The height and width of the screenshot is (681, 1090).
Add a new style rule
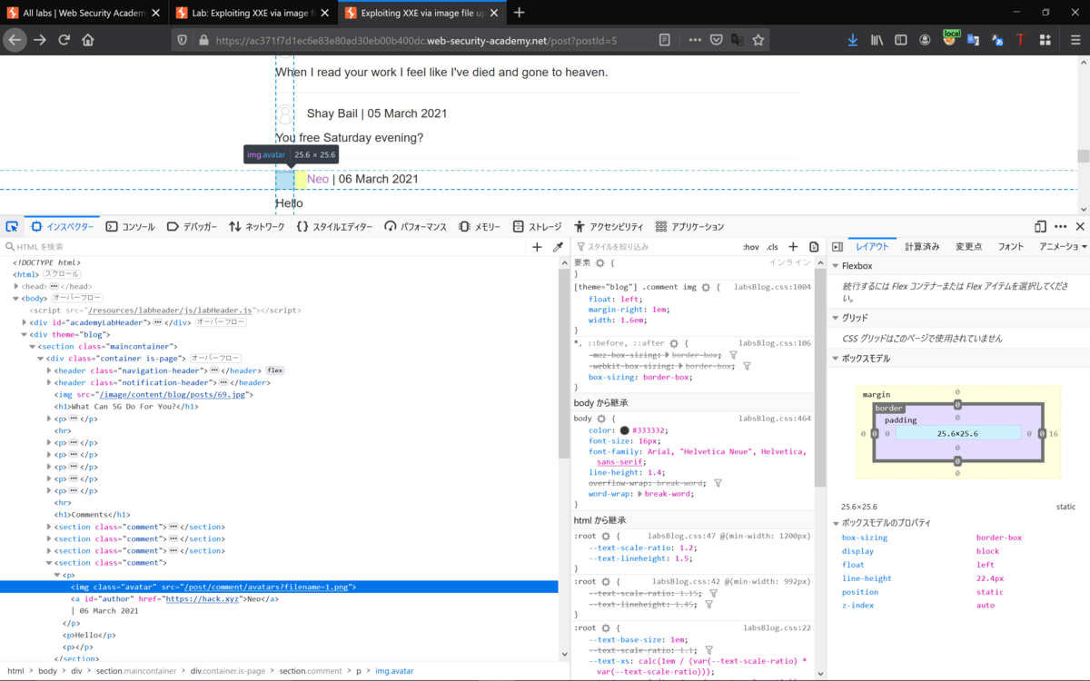point(793,247)
